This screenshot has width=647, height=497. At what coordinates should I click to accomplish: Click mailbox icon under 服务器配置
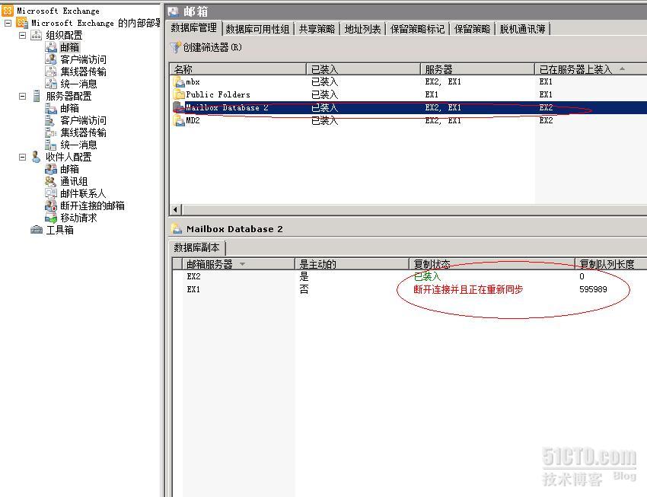click(x=51, y=108)
